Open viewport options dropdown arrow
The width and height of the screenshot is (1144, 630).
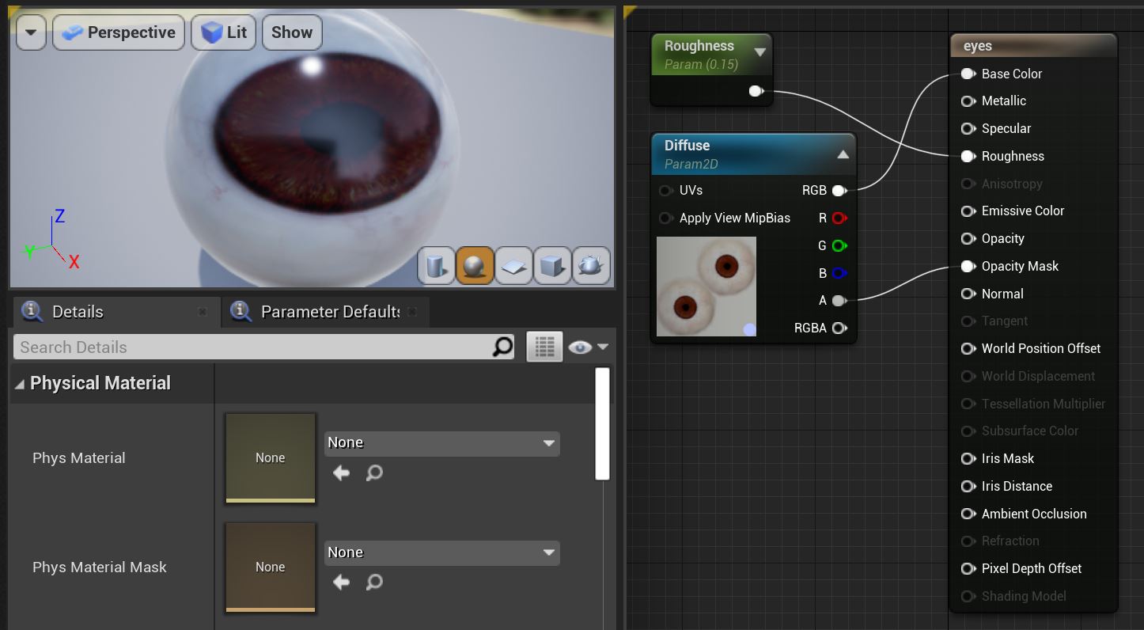31,32
